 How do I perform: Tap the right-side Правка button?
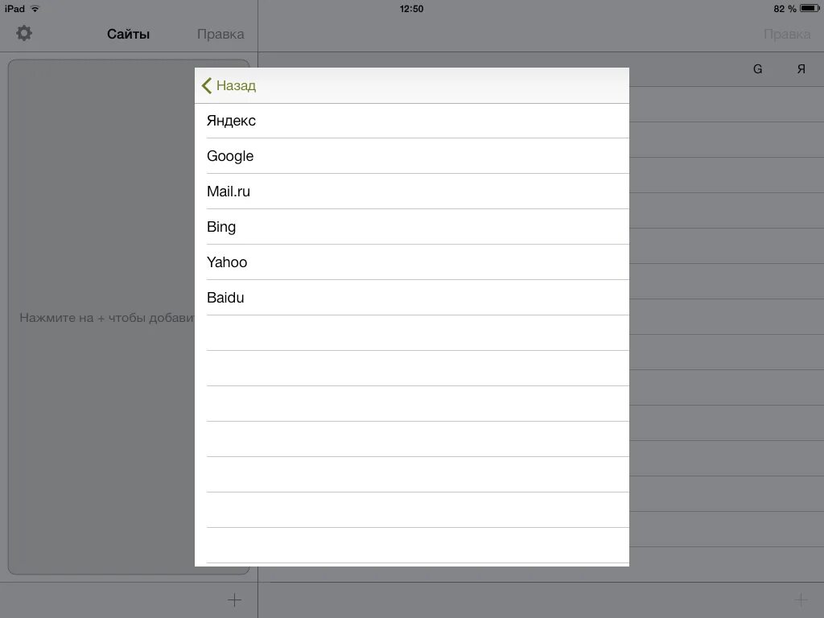point(787,34)
